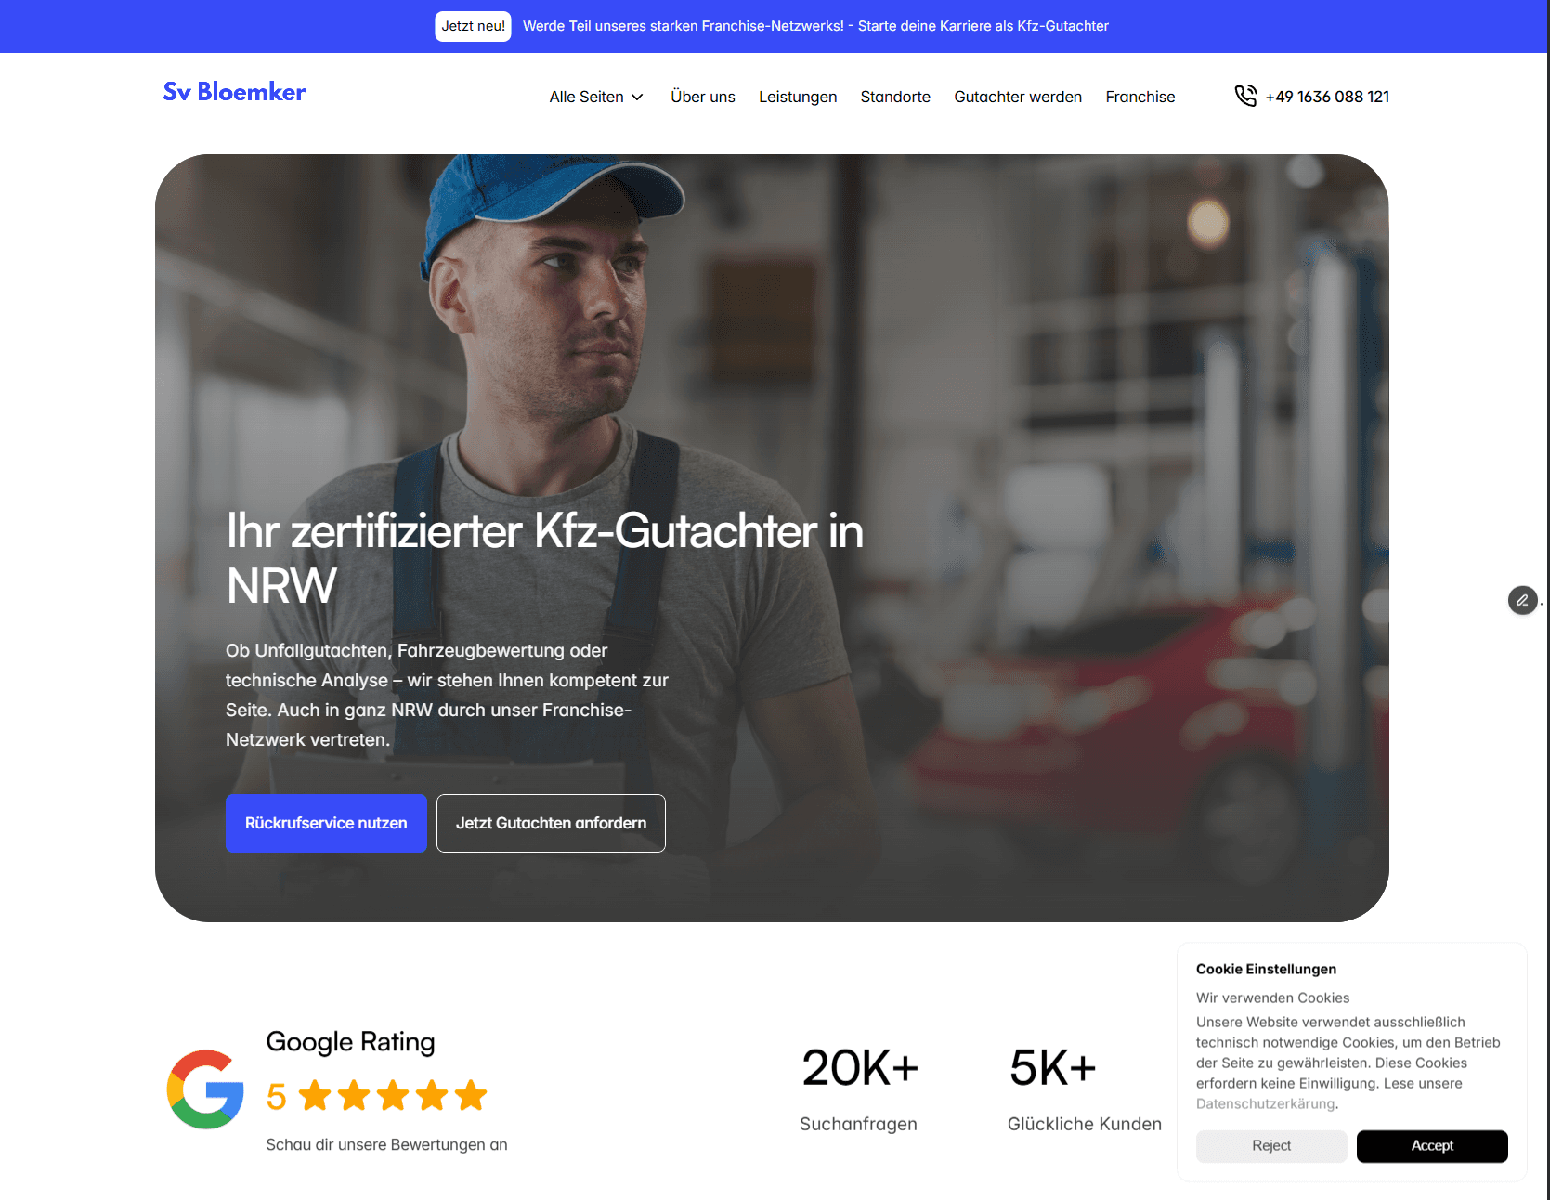
Task: Open the Über uns page
Action: click(703, 97)
